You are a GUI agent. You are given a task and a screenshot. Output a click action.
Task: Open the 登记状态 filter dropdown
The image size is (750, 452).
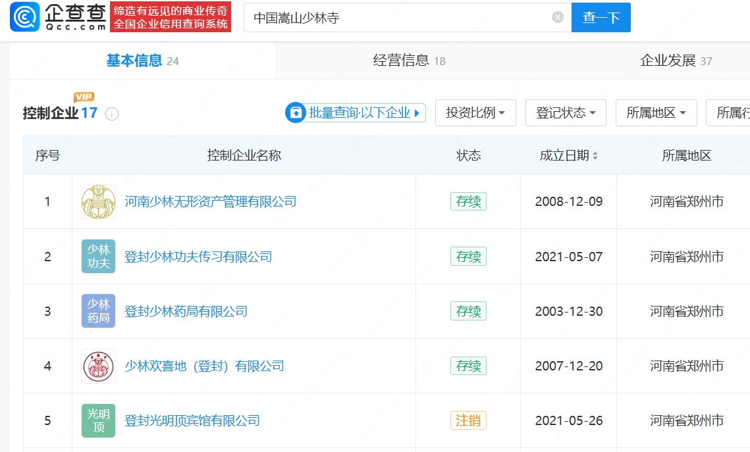click(x=566, y=113)
